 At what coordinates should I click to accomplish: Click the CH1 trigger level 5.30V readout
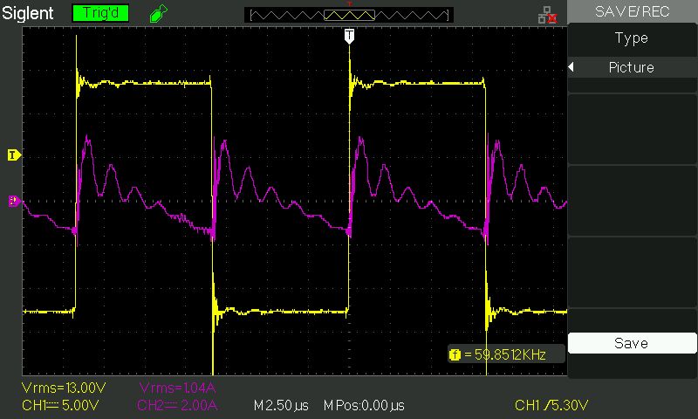coord(551,405)
